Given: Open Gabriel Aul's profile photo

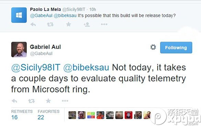Looking at the screenshot, I should click(x=19, y=49).
